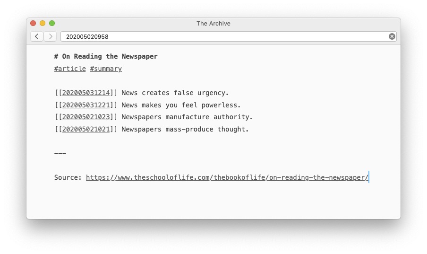Image resolution: width=427 pixels, height=254 pixels.
Task: Go back with the left chevron button
Action: [x=37, y=36]
